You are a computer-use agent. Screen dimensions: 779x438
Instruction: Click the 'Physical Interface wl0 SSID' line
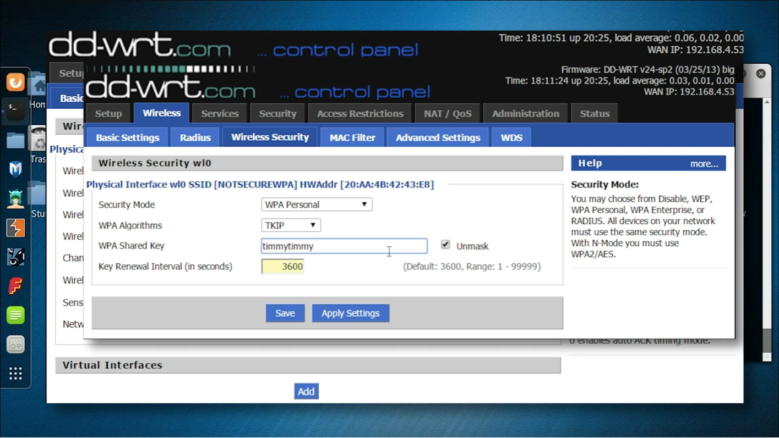click(x=260, y=185)
